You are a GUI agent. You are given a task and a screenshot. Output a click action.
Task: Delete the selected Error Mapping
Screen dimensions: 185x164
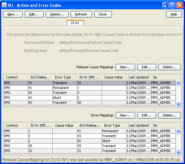tap(170, 115)
